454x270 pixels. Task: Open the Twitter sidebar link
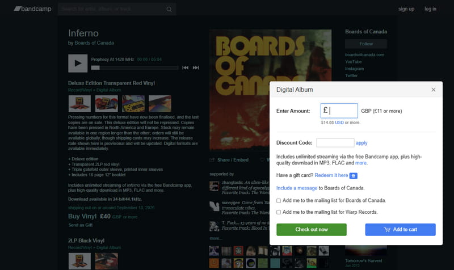[351, 75]
